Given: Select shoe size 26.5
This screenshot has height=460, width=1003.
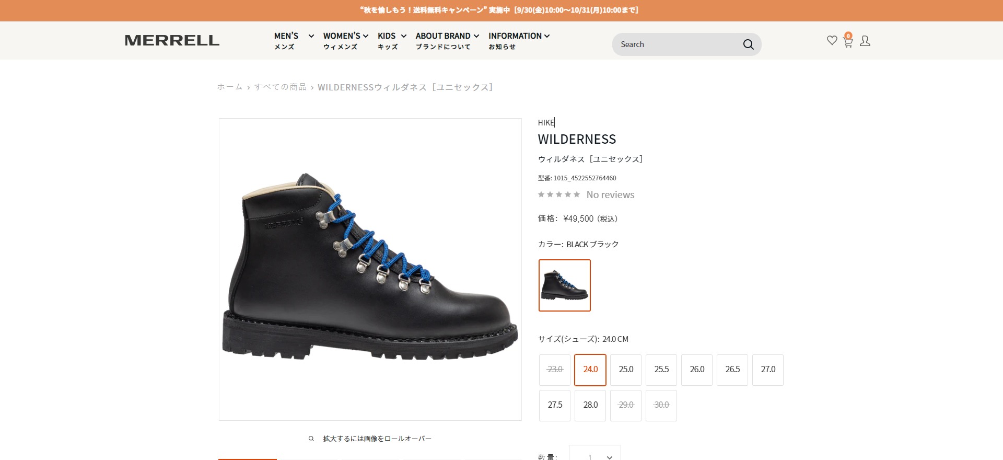Looking at the screenshot, I should (x=732, y=370).
